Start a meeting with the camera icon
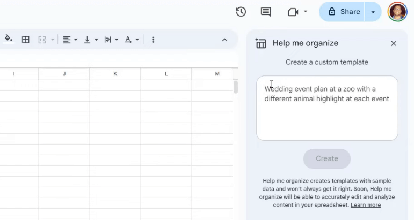This screenshot has height=220, width=414. tap(293, 12)
